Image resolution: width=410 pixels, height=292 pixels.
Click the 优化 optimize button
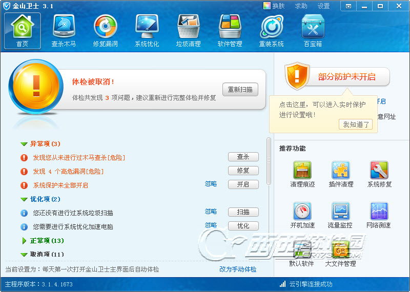pyautogui.click(x=243, y=226)
